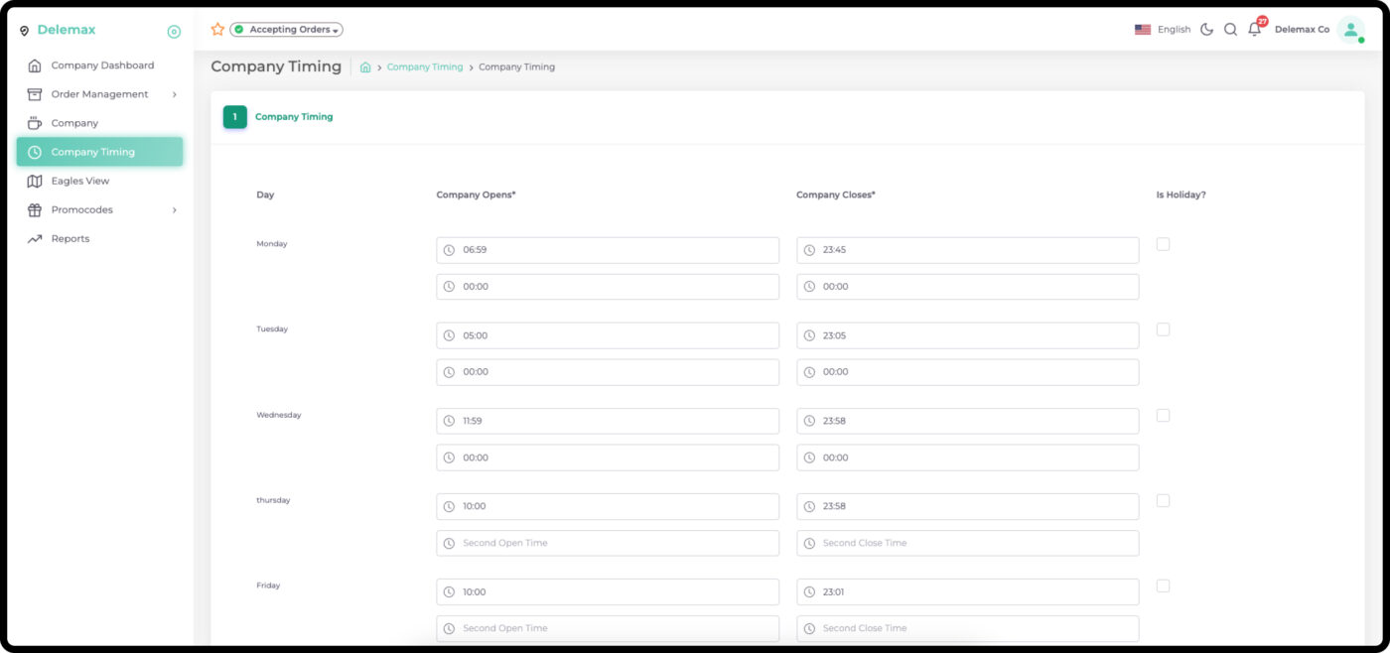This screenshot has height=653, width=1390.
Task: Check the Monday Is Holiday checkbox
Action: click(1163, 244)
